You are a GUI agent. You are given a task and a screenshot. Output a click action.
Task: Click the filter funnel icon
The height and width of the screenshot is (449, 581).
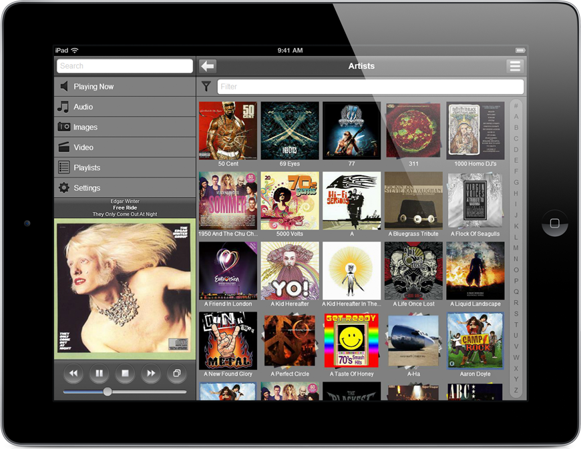(206, 87)
